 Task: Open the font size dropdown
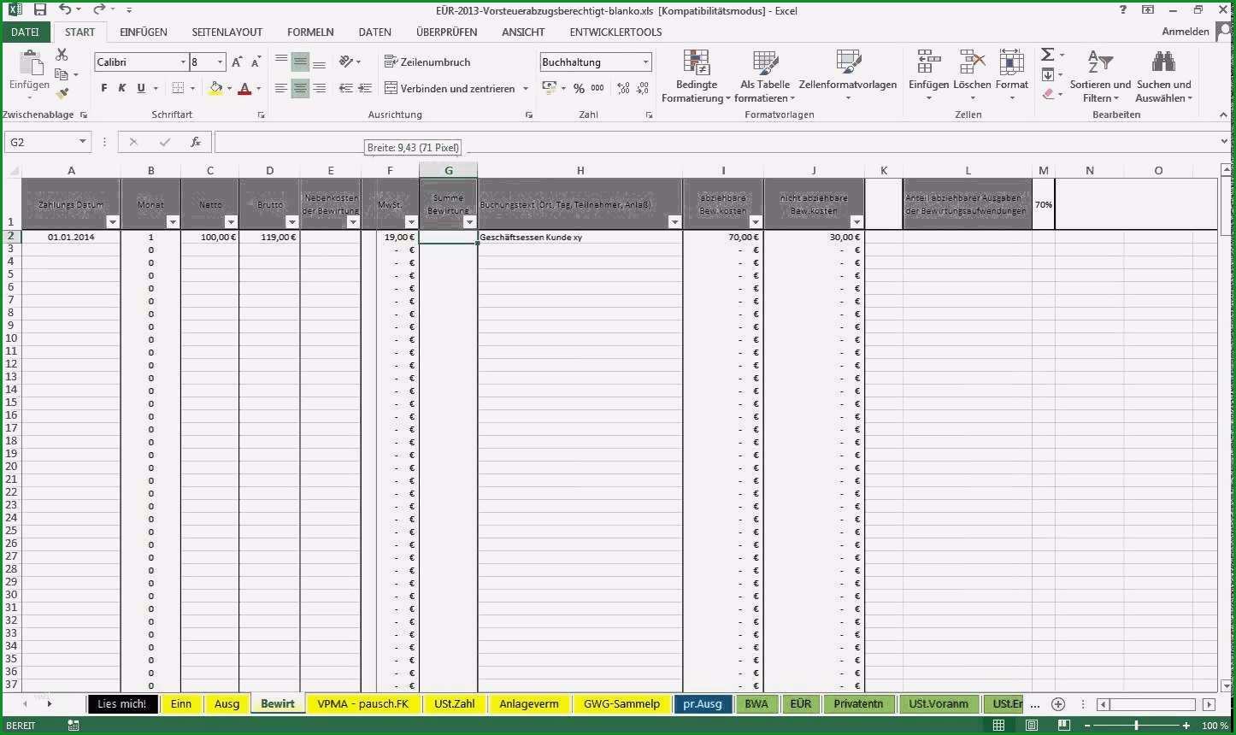220,62
